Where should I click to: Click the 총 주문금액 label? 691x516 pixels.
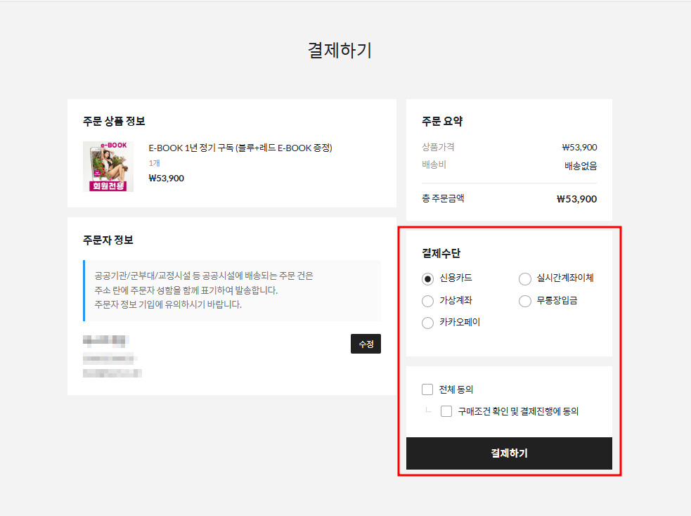click(443, 198)
